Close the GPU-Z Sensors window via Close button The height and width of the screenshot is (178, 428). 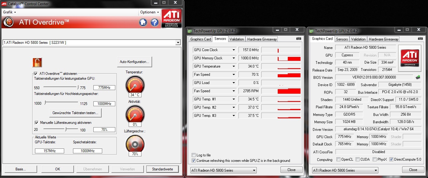[291, 170]
